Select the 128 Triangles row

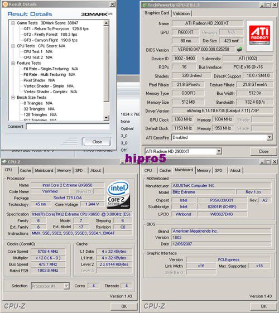(40, 115)
